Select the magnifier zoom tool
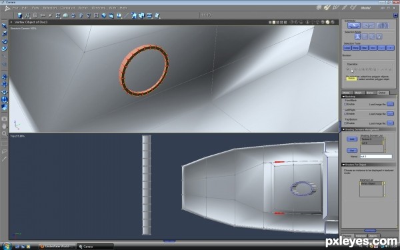 (4, 134)
